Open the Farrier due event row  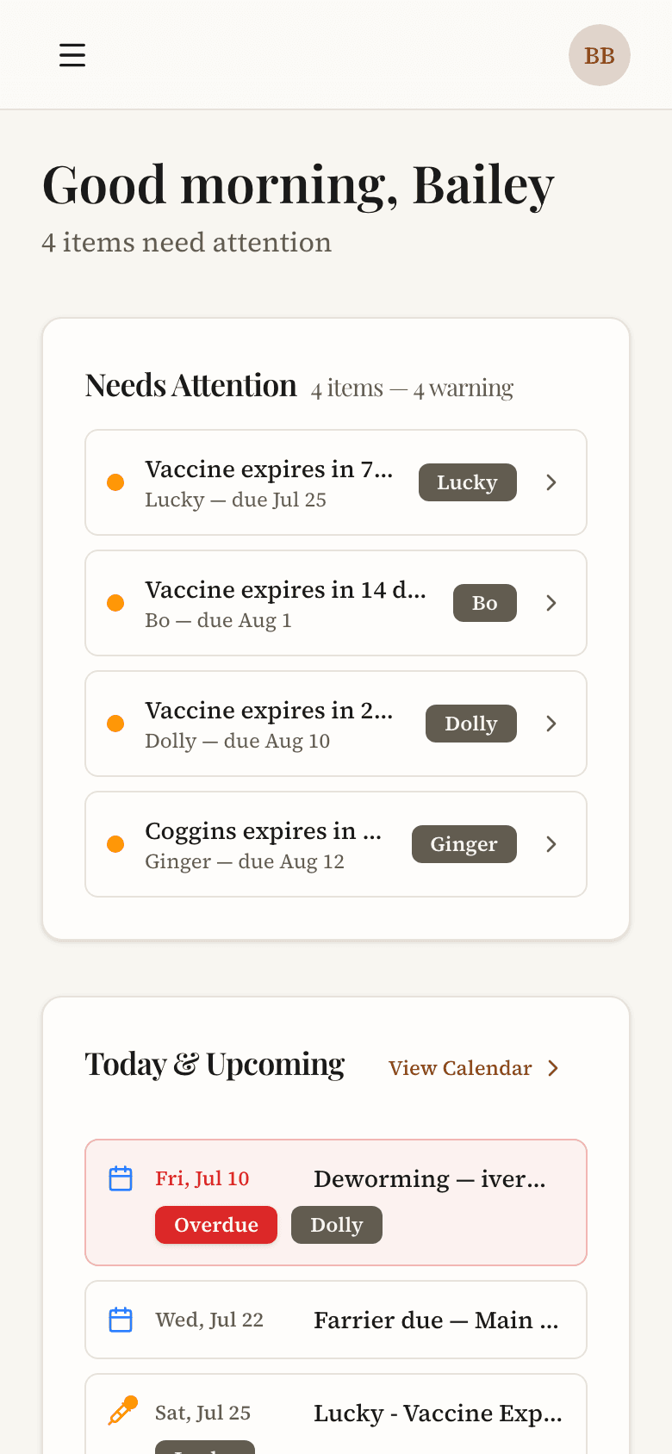coord(336,1320)
